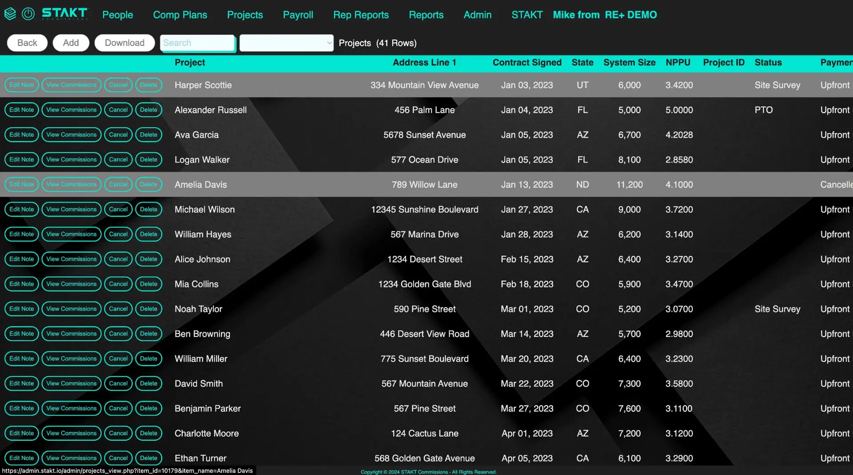Download the projects list
853x475 pixels.
[x=125, y=43]
